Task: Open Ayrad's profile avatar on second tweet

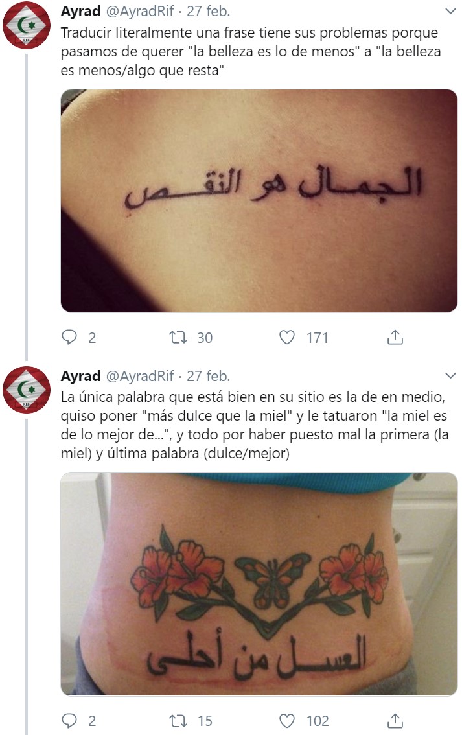Action: 26,390
